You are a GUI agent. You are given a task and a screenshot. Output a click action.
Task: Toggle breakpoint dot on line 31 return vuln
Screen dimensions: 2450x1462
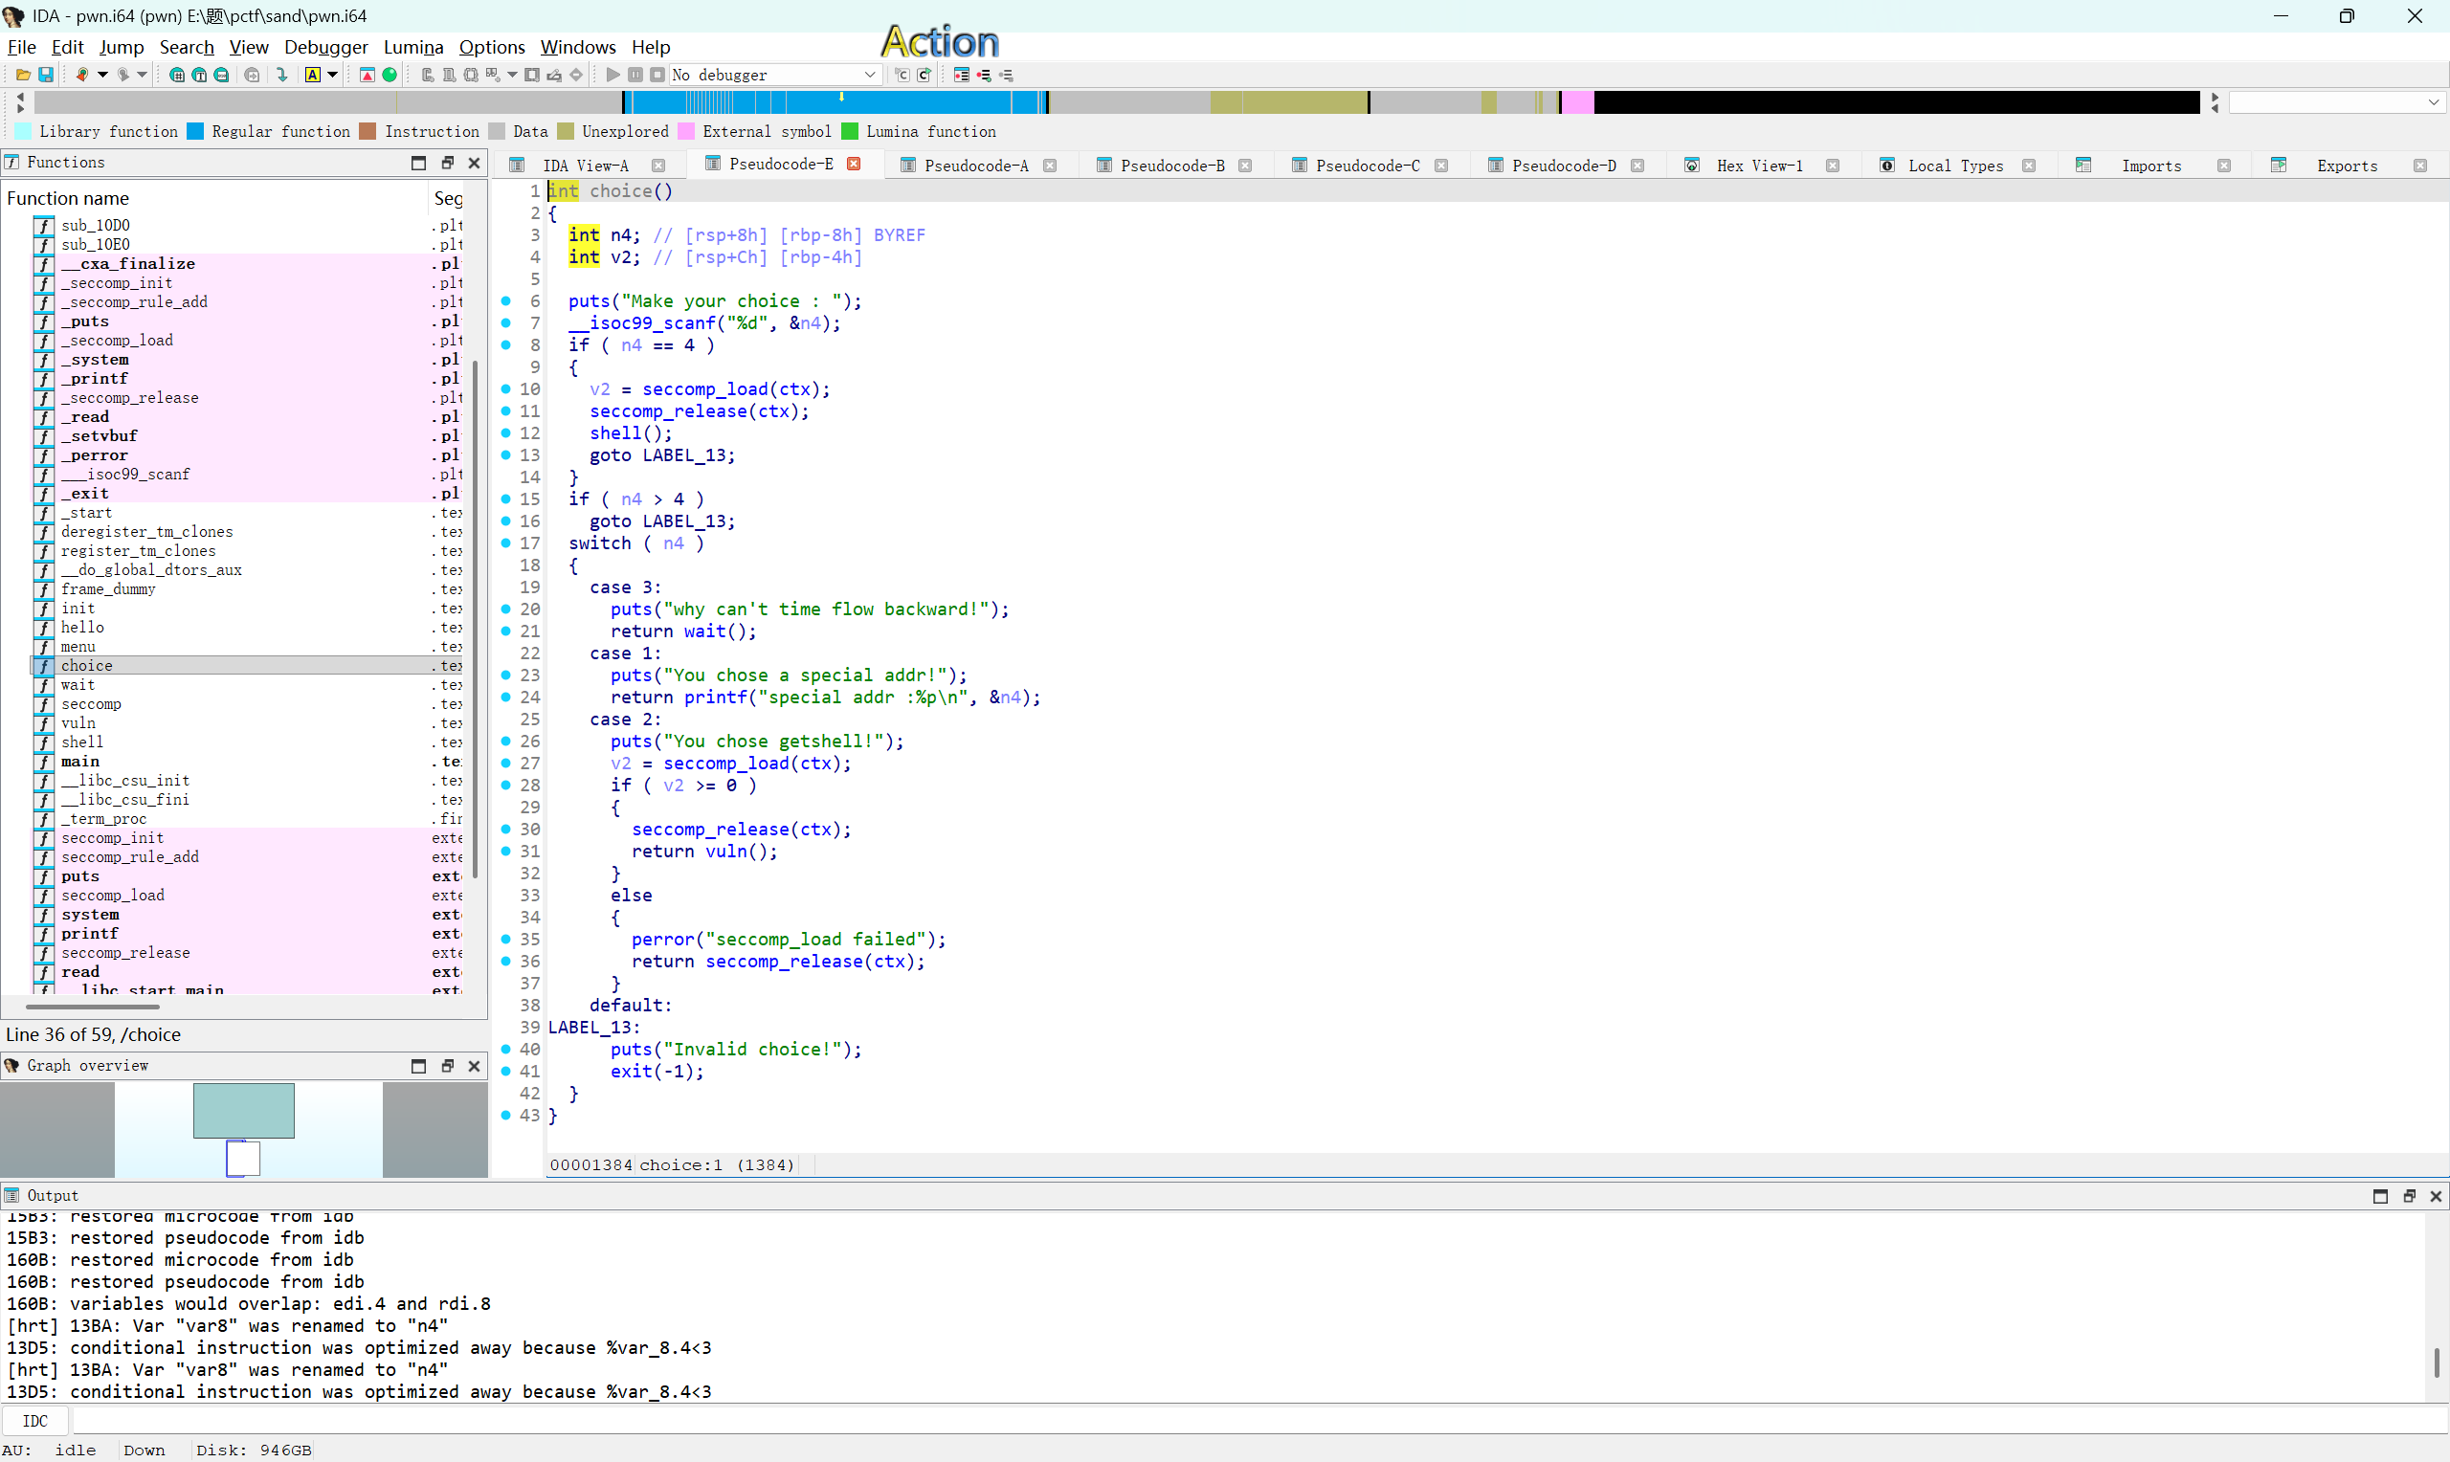(x=506, y=852)
